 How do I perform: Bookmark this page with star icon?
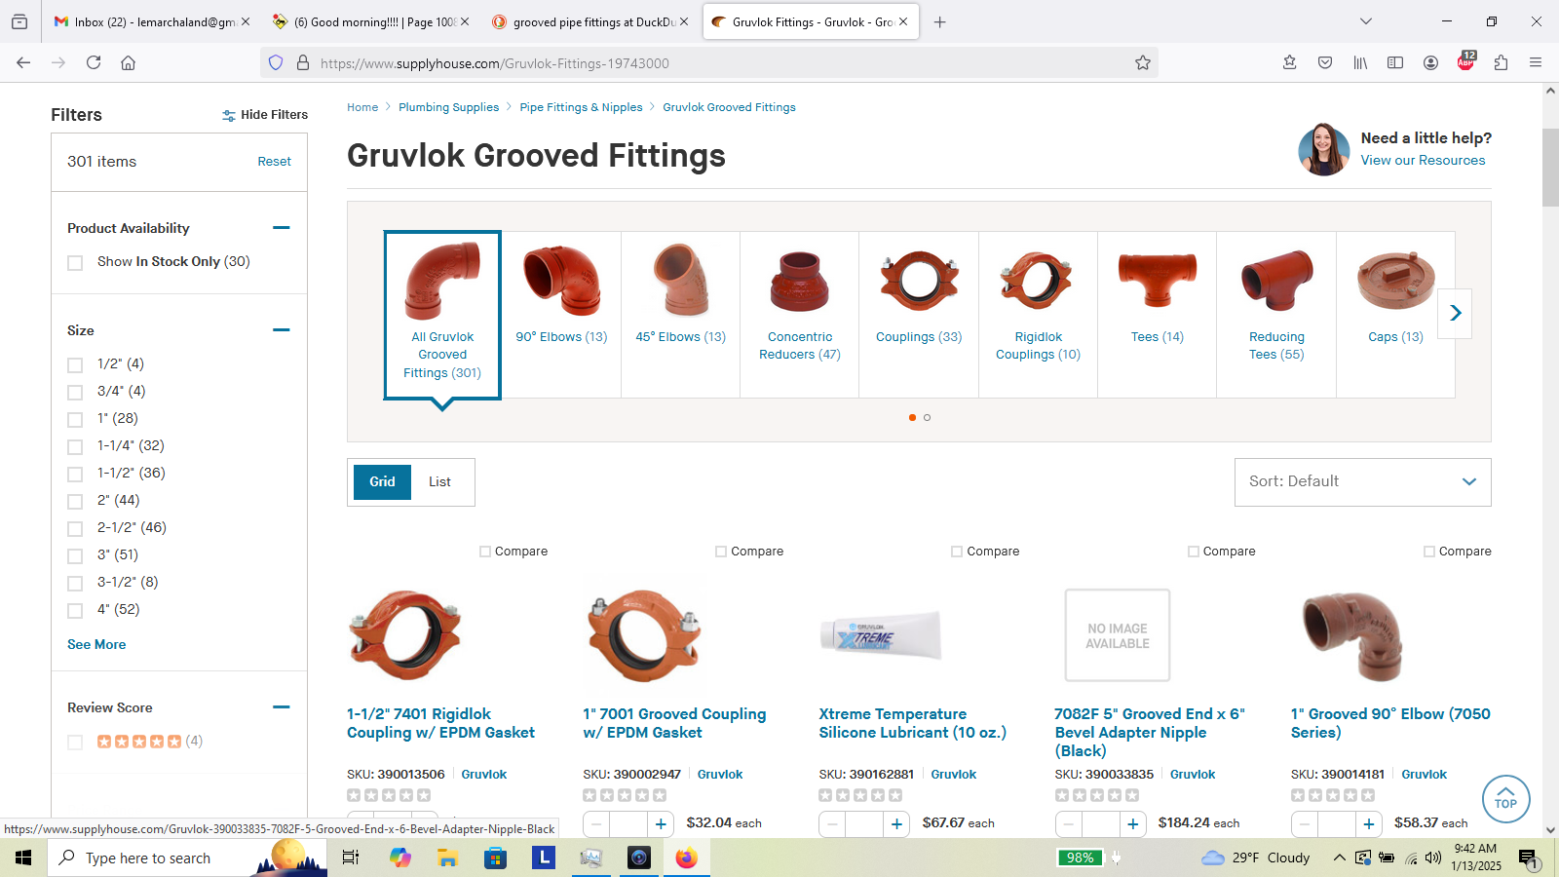pyautogui.click(x=1143, y=62)
